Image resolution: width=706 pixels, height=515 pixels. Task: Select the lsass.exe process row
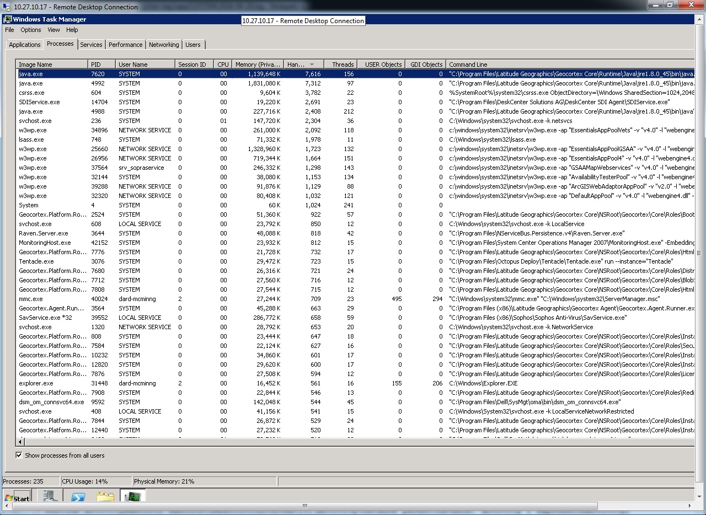[x=355, y=140]
